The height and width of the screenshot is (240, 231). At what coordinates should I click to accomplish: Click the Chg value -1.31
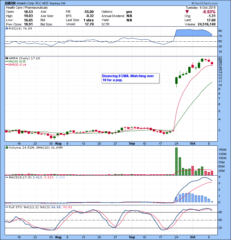(x=211, y=16)
